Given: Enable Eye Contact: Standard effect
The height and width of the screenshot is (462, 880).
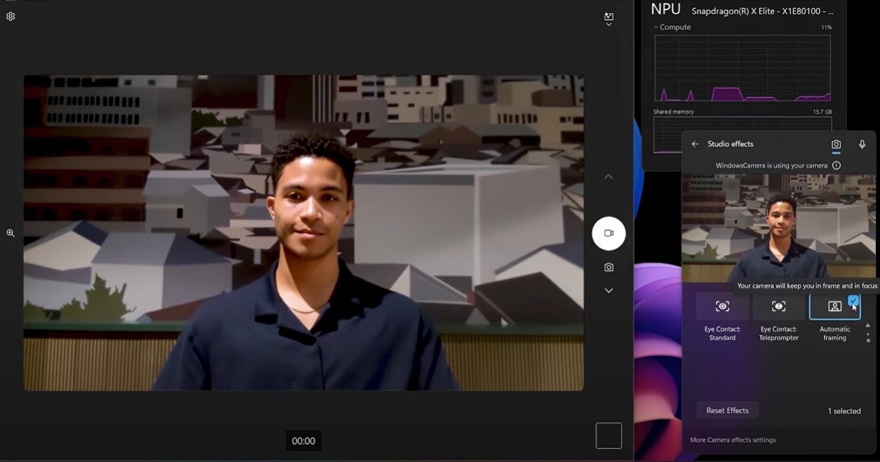Looking at the screenshot, I should [x=722, y=307].
